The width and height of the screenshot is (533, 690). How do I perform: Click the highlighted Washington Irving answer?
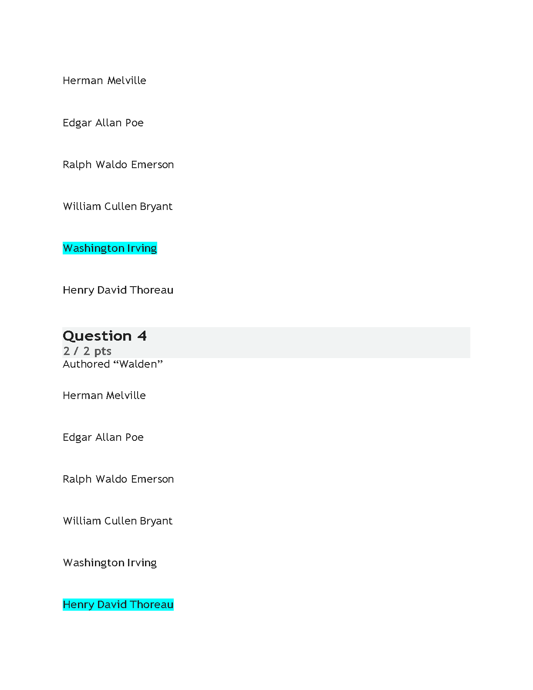[x=110, y=248]
